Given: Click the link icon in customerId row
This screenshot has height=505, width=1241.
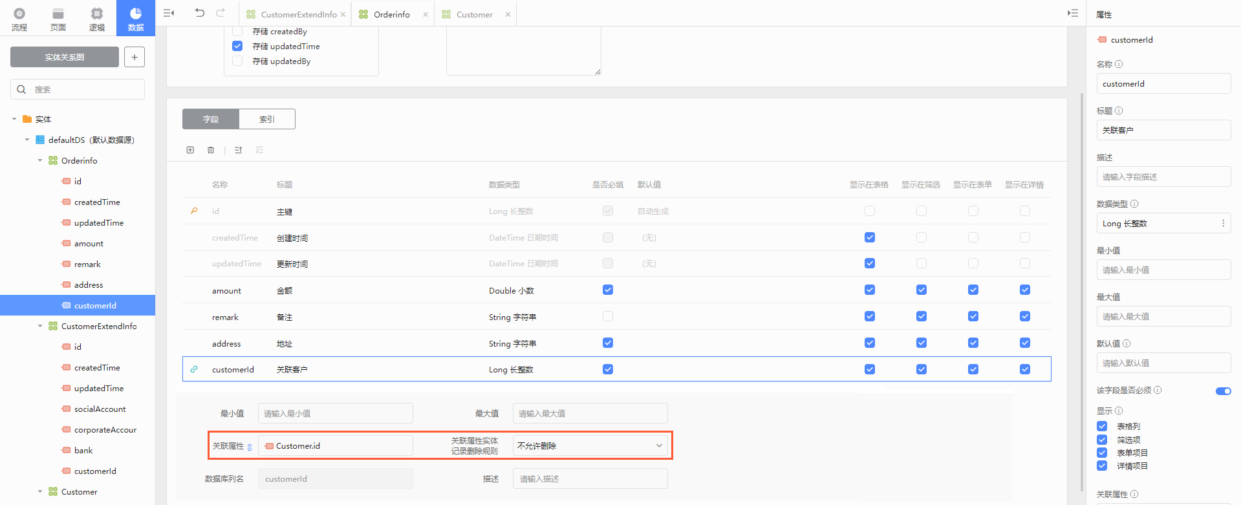Looking at the screenshot, I should coord(194,369).
